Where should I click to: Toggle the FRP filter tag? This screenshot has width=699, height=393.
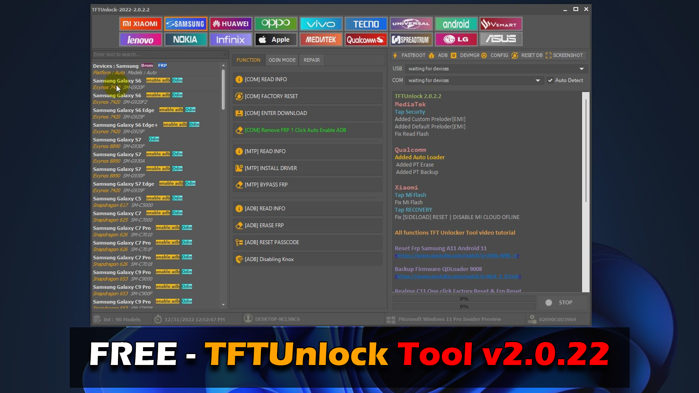(x=162, y=65)
